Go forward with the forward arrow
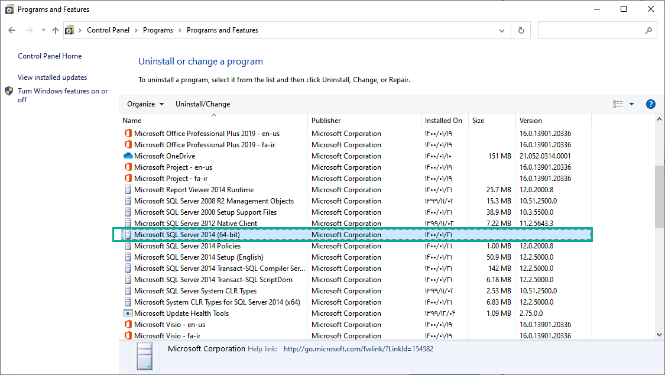This screenshot has height=375, width=665. pos(30,30)
